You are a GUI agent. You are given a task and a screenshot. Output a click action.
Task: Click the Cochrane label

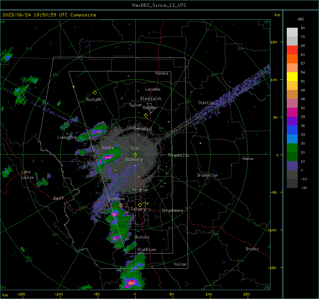click(116, 199)
